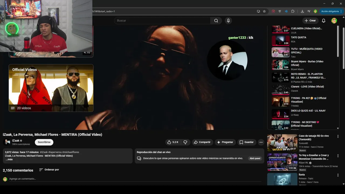Open the pink browser extension
Screen dimensions: 345x194
click(273, 11)
